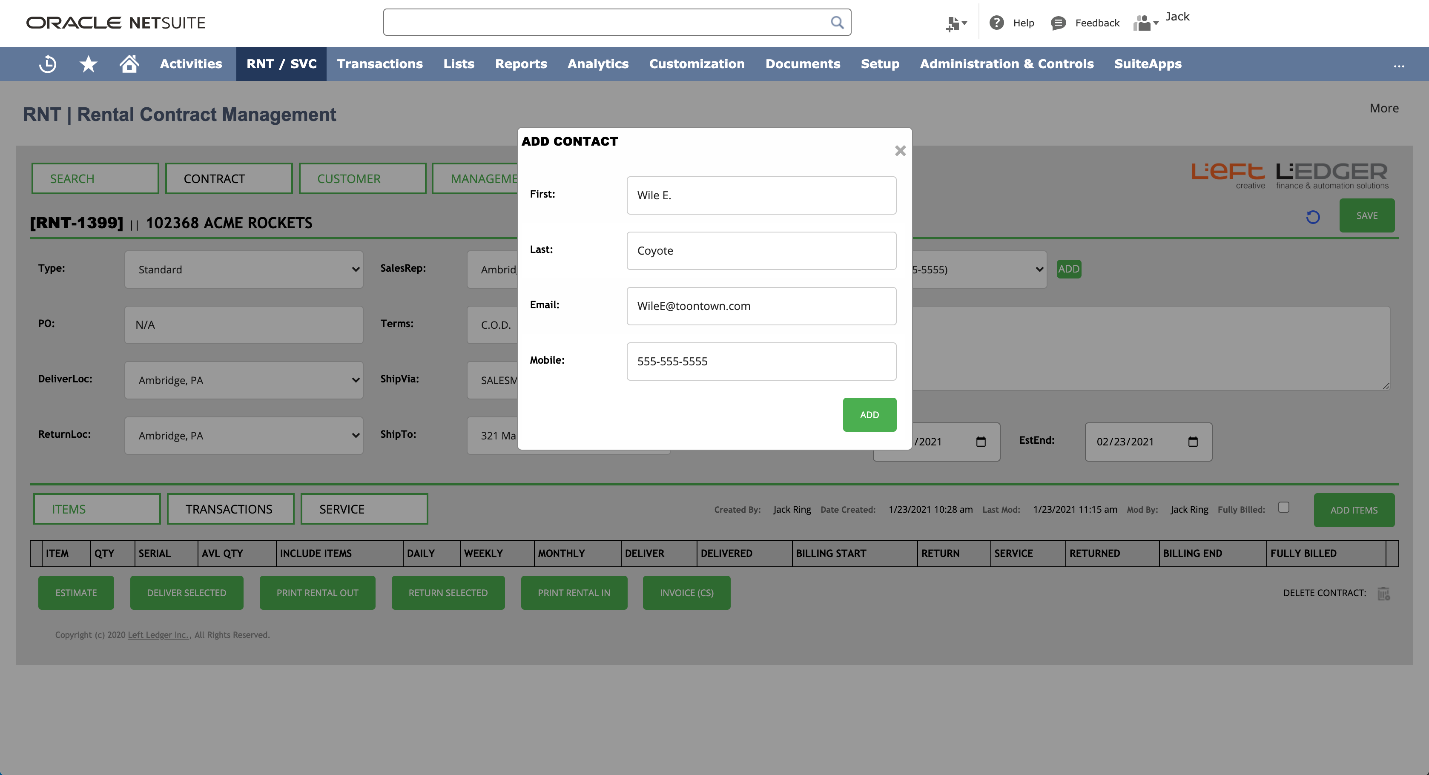Screen dimensions: 1429x775
Task: Click the DELIVER SELECTED button
Action: [x=187, y=592]
